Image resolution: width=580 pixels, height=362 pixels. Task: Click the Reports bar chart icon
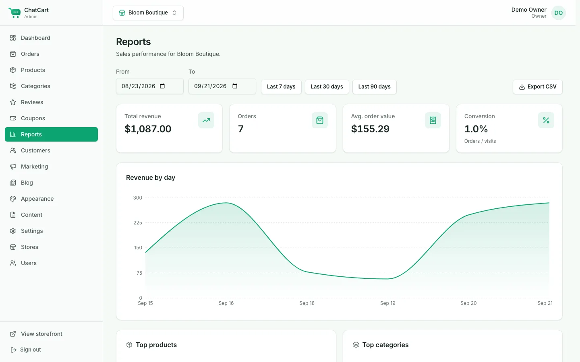[x=13, y=134]
